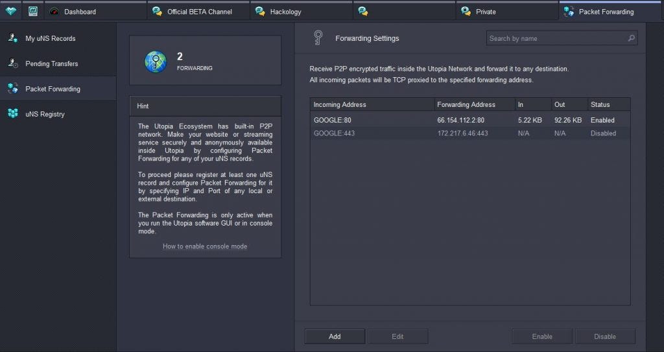Click the Packet Forwarding sidebar icon
The width and height of the screenshot is (664, 352).
point(13,89)
